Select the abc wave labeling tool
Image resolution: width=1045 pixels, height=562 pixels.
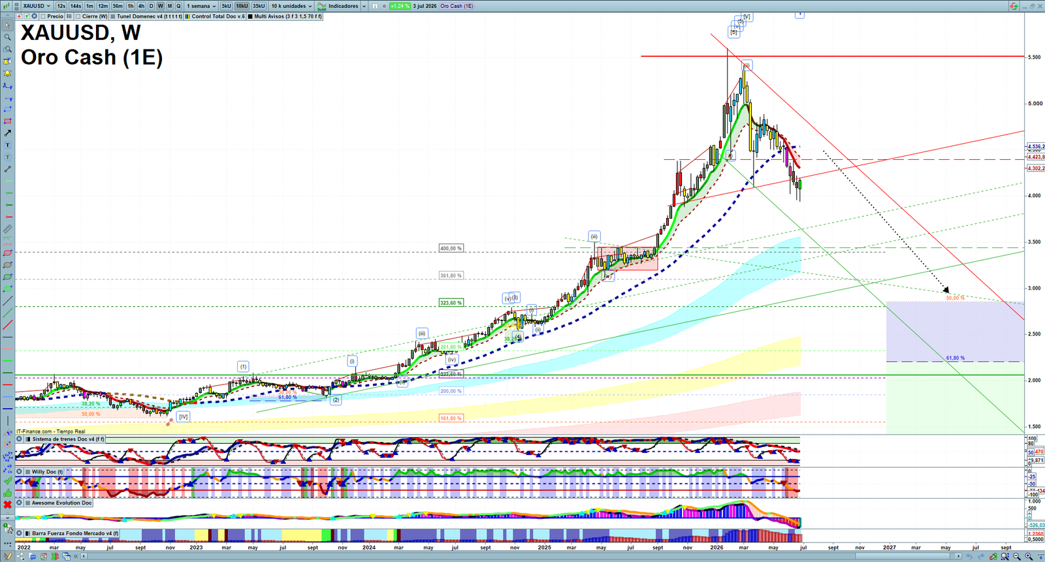coord(8,469)
